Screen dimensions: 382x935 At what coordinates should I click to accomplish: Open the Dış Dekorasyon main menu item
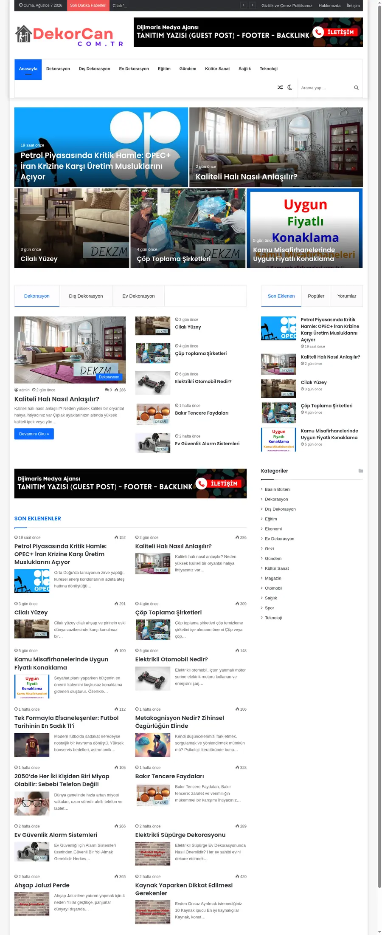(x=95, y=69)
